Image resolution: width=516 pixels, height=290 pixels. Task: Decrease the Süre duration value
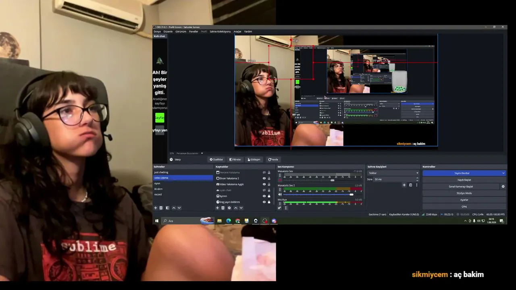(417, 180)
